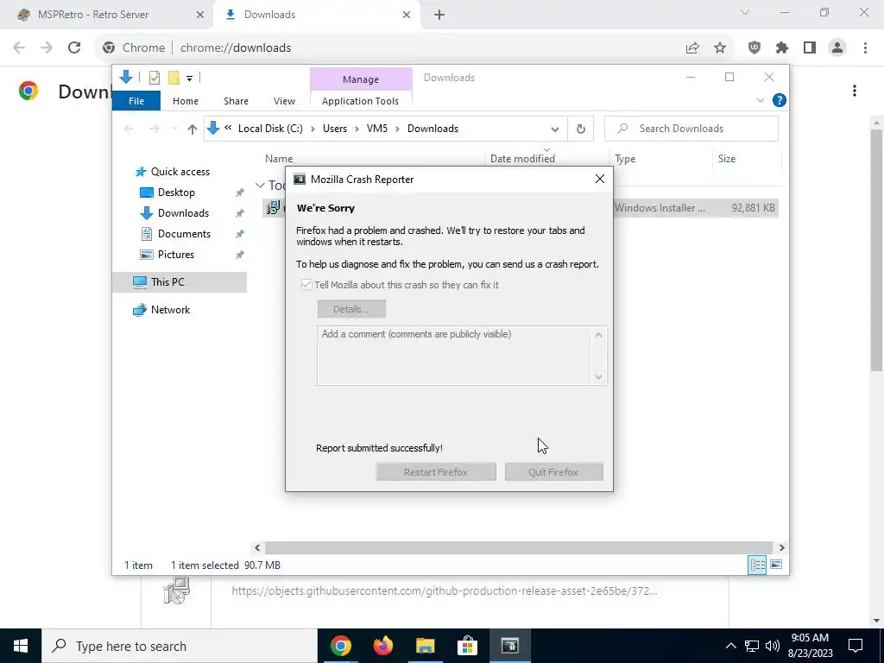Click the Local Disk (C:) breadcrumb
Viewport: 884px width, 663px height.
(x=270, y=129)
